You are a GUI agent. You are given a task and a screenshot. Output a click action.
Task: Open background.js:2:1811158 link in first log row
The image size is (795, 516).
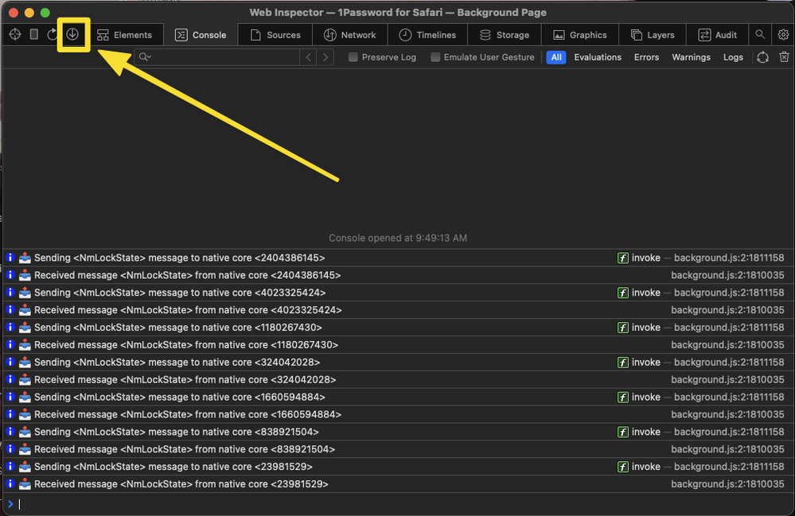(x=729, y=258)
